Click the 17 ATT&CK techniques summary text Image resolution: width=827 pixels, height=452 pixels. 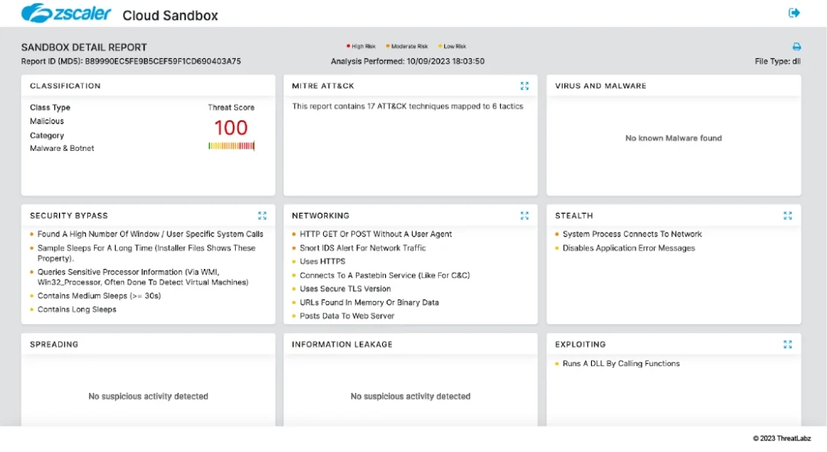click(x=407, y=106)
